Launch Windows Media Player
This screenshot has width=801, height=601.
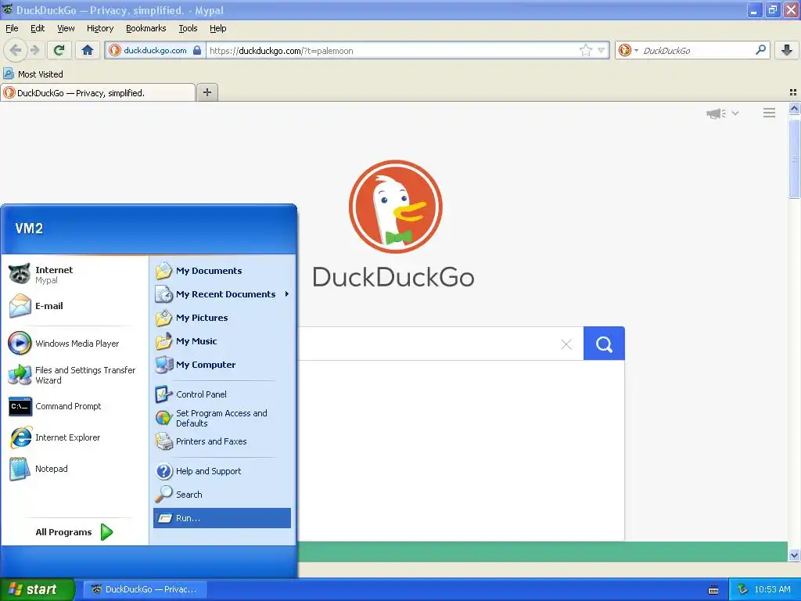[74, 344]
